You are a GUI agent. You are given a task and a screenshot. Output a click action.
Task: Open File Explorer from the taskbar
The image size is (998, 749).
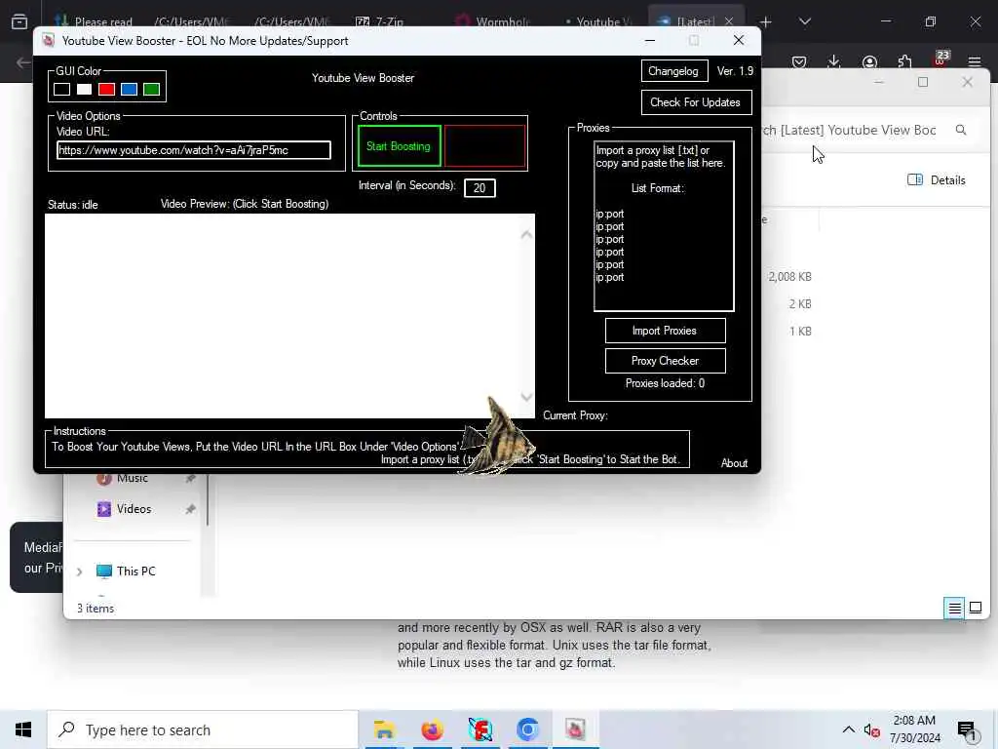coord(384,729)
